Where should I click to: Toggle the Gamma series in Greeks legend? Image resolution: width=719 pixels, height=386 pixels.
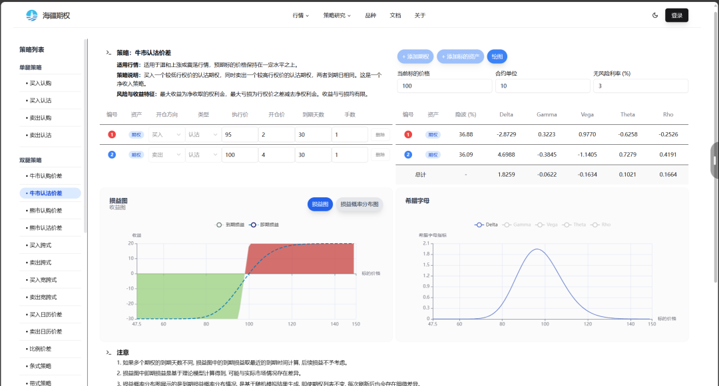pos(518,225)
